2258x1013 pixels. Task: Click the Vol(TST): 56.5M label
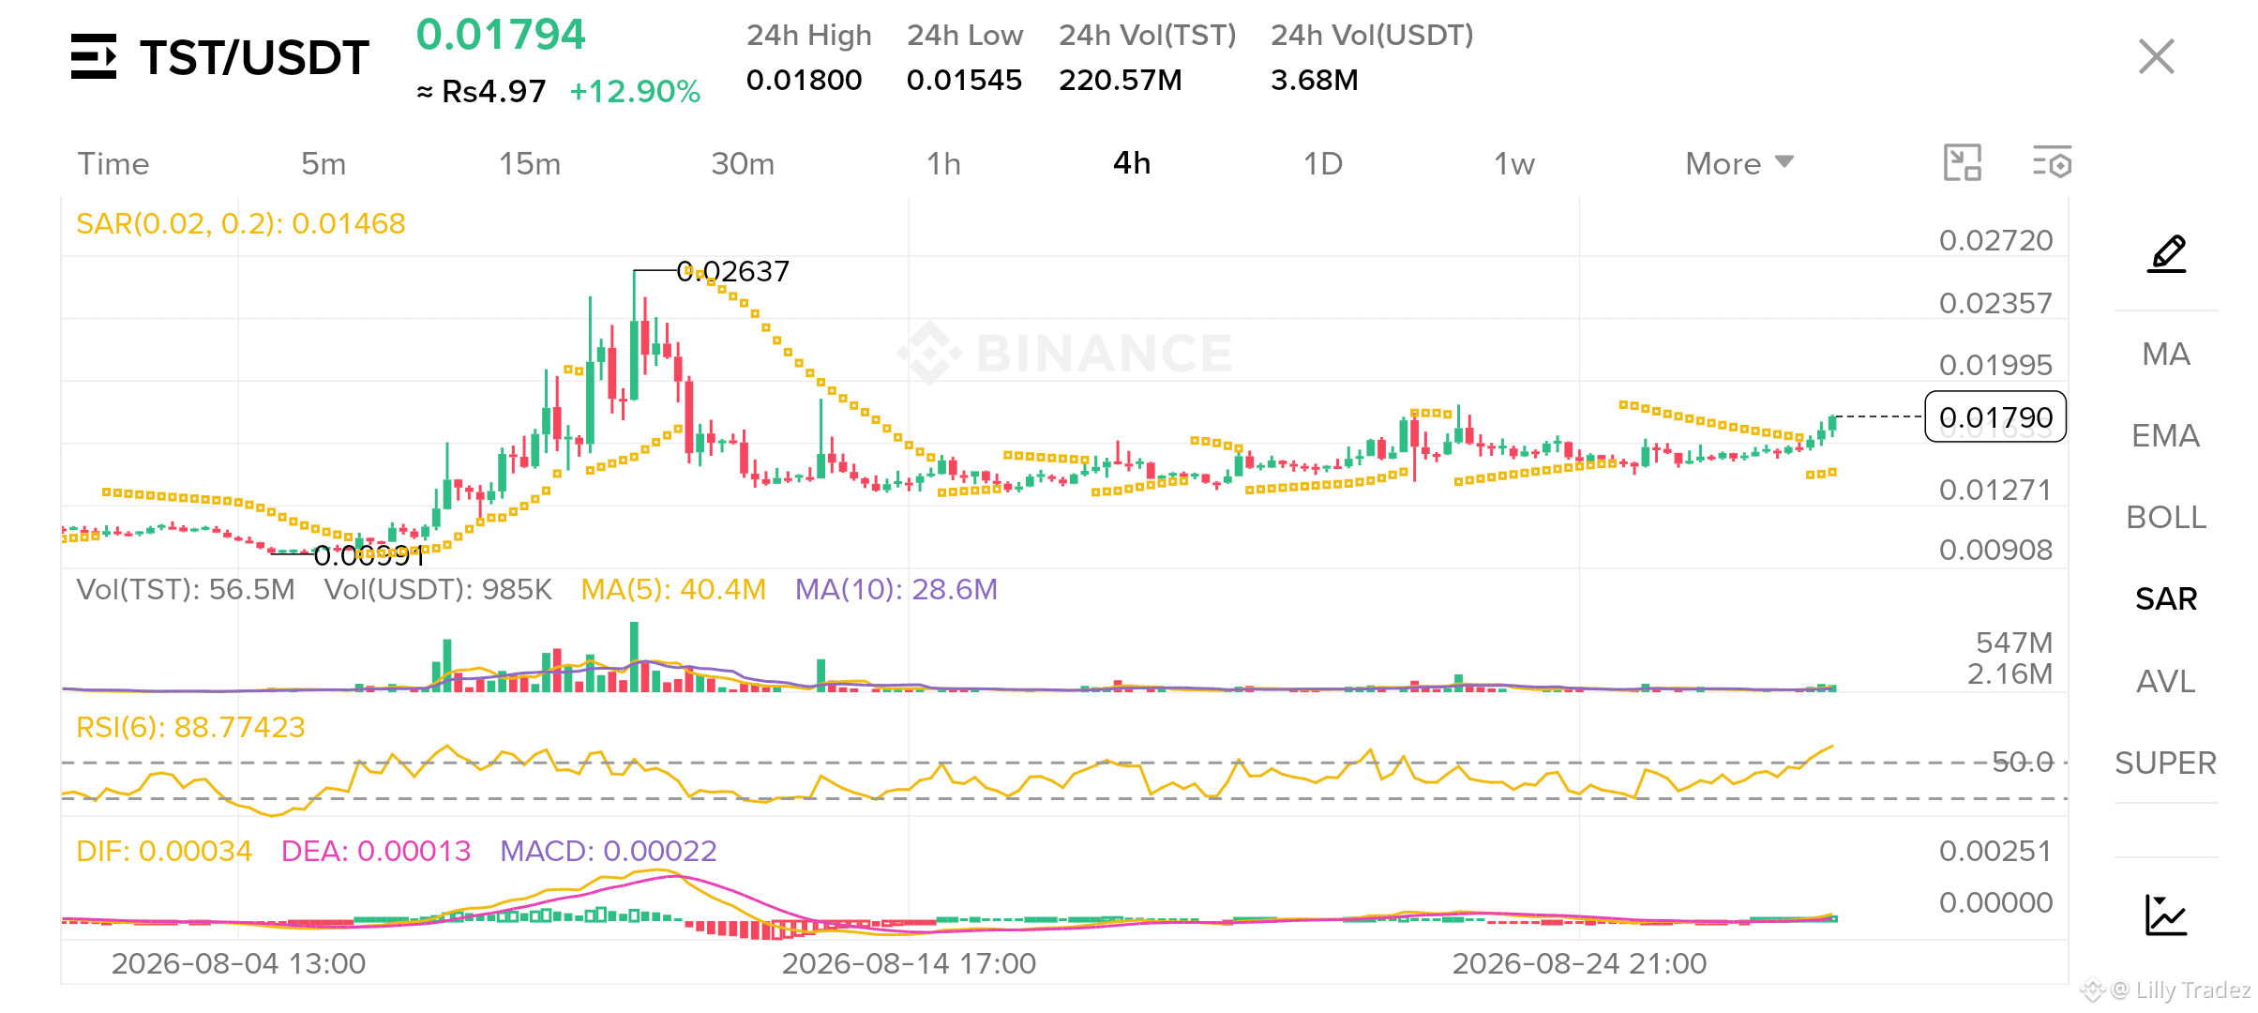point(186,589)
